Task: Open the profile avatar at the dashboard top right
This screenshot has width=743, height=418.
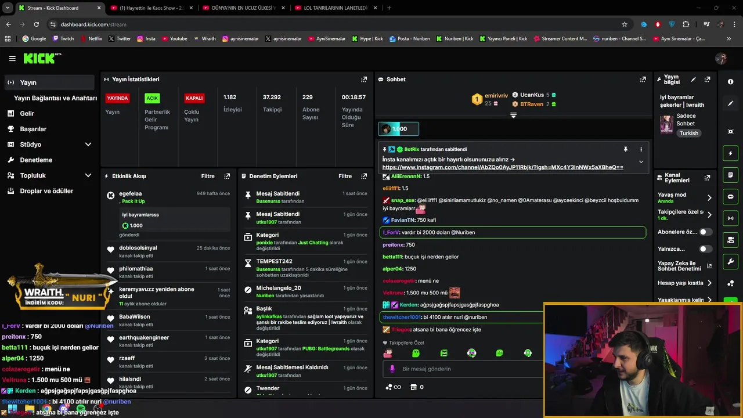Action: [721, 59]
